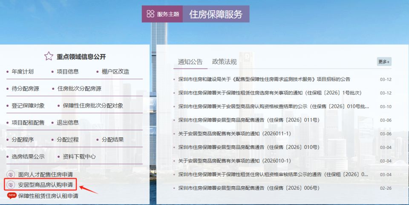Open the 项目配租配售 link
This screenshot has height=205, width=409.
click(28, 122)
